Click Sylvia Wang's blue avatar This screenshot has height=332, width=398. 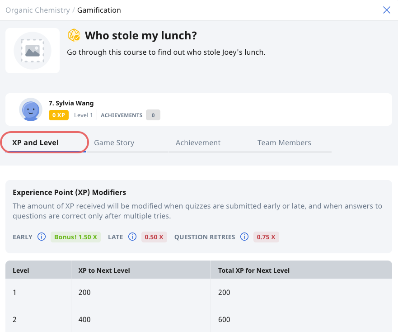31,109
